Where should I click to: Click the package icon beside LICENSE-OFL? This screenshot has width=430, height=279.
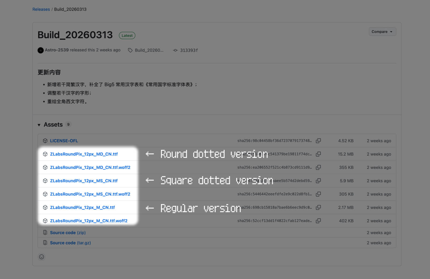point(45,140)
